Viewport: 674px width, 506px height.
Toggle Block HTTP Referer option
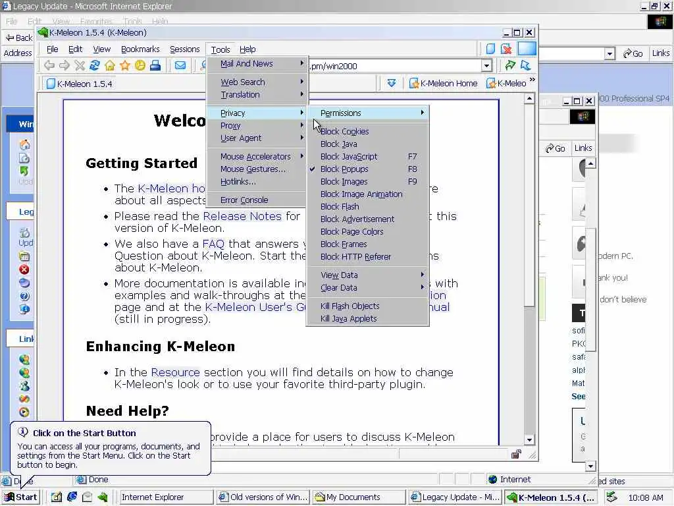[367, 256]
